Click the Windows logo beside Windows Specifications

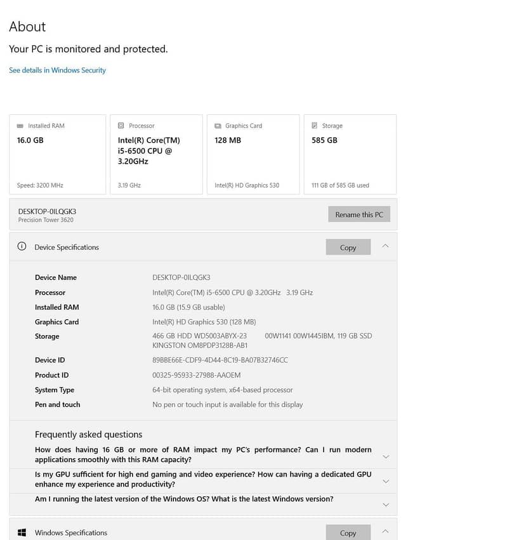[x=22, y=532]
